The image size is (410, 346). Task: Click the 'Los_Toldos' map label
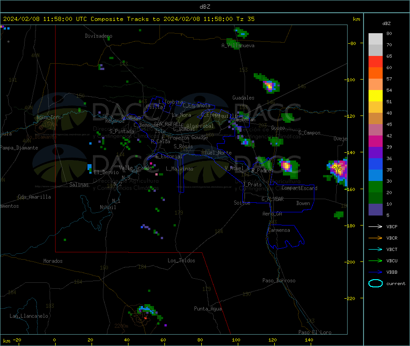tap(181, 261)
